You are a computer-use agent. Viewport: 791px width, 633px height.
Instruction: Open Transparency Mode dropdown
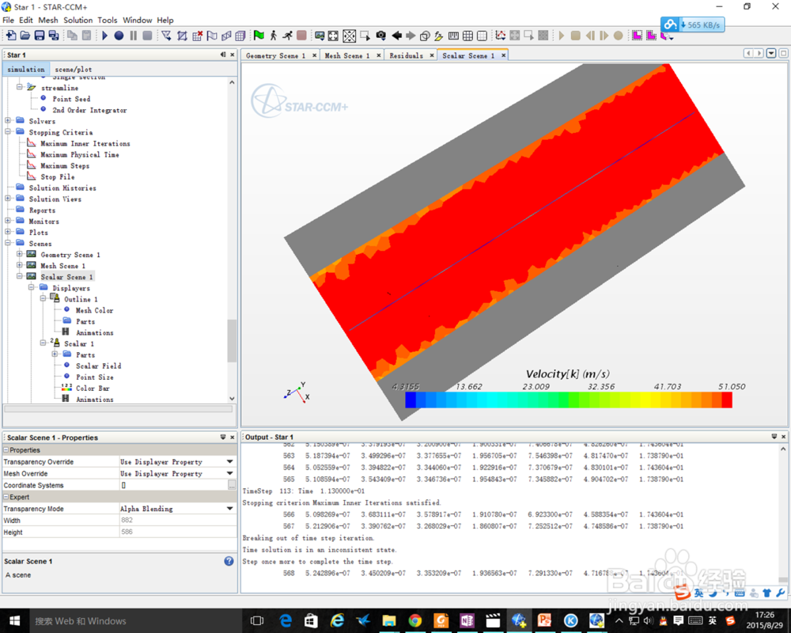230,508
